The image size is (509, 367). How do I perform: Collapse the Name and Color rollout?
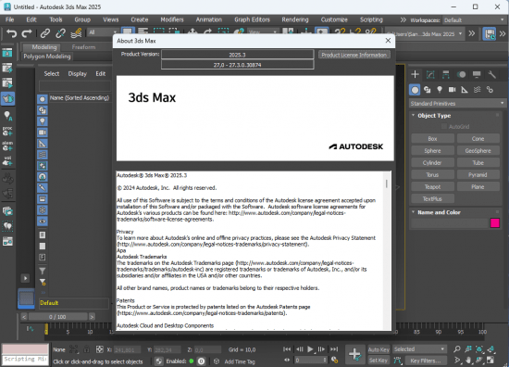[414, 212]
